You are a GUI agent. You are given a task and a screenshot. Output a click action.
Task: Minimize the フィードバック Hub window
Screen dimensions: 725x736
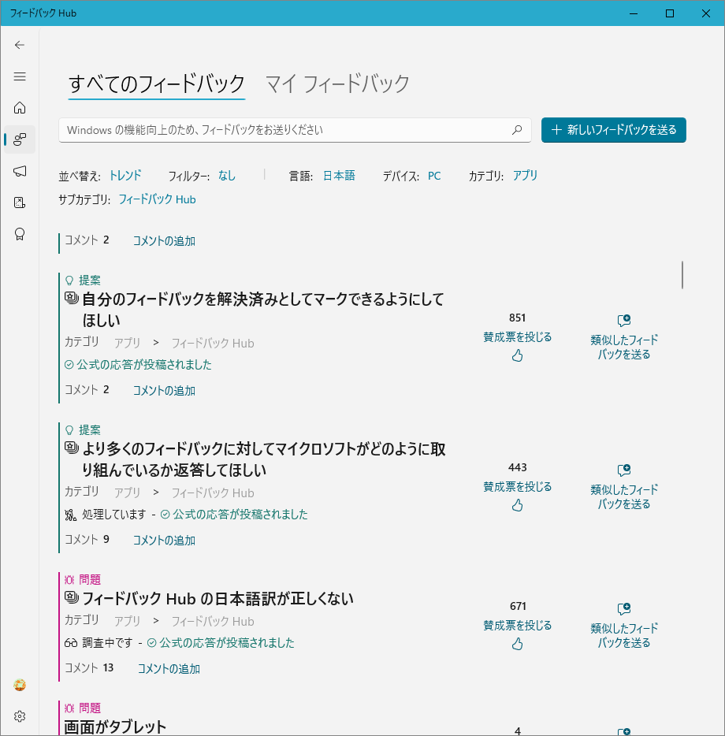point(634,13)
